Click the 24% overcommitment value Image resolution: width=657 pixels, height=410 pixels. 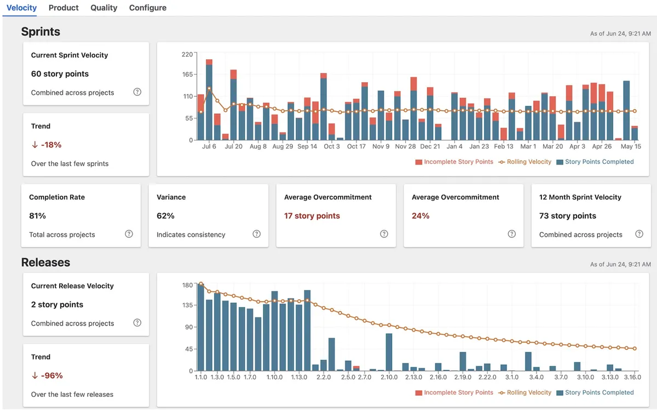pos(420,216)
